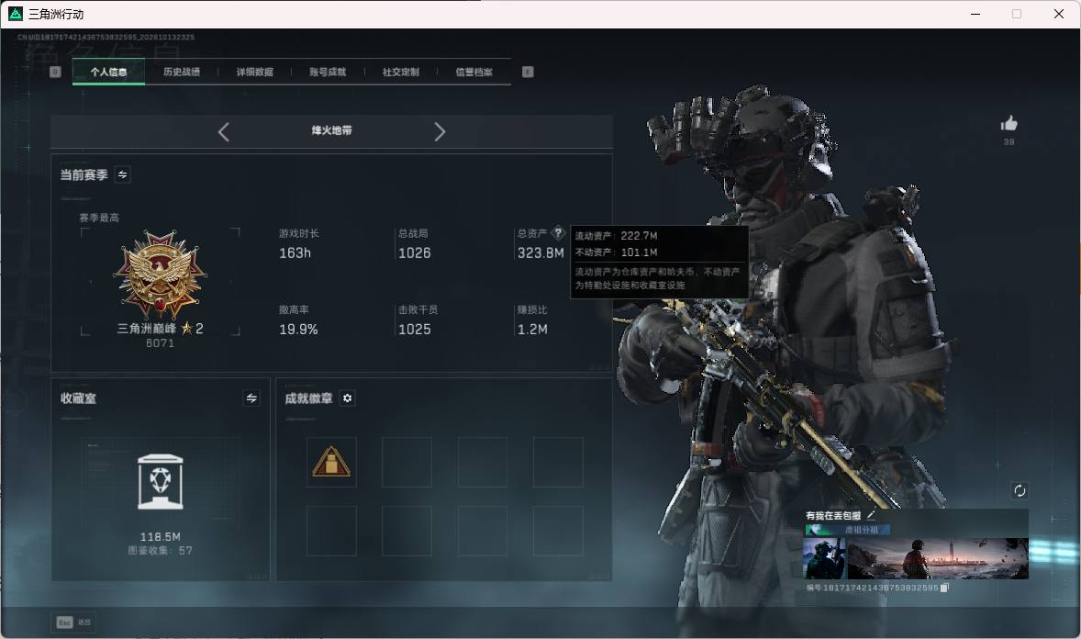Open 成就徽章 settings gear
Image resolution: width=1081 pixels, height=639 pixels.
pos(348,398)
